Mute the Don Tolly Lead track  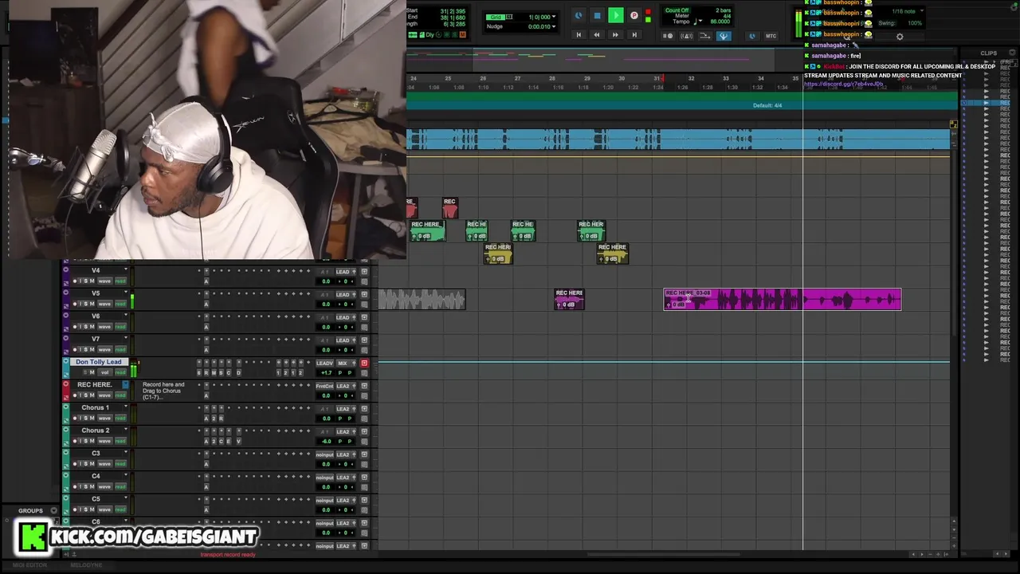(x=92, y=372)
